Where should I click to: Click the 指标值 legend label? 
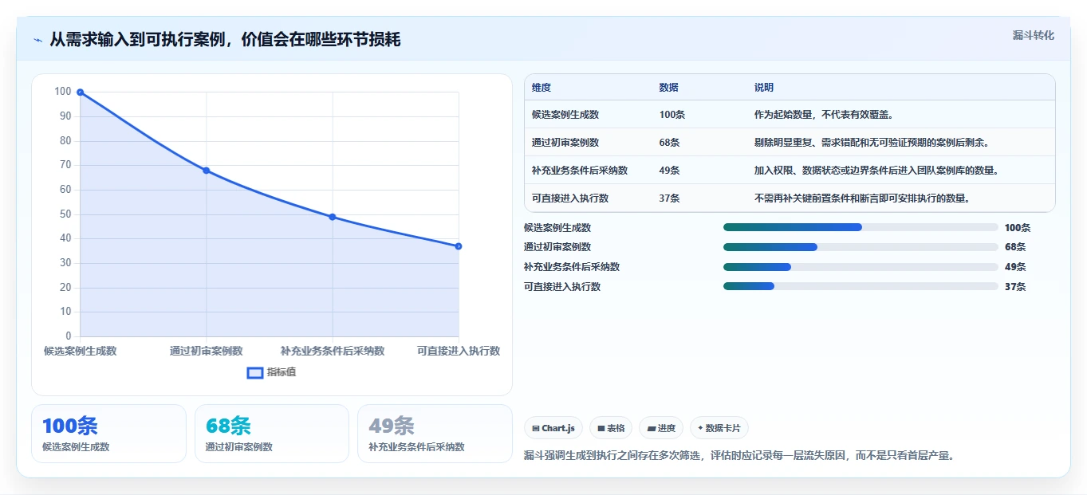point(282,372)
